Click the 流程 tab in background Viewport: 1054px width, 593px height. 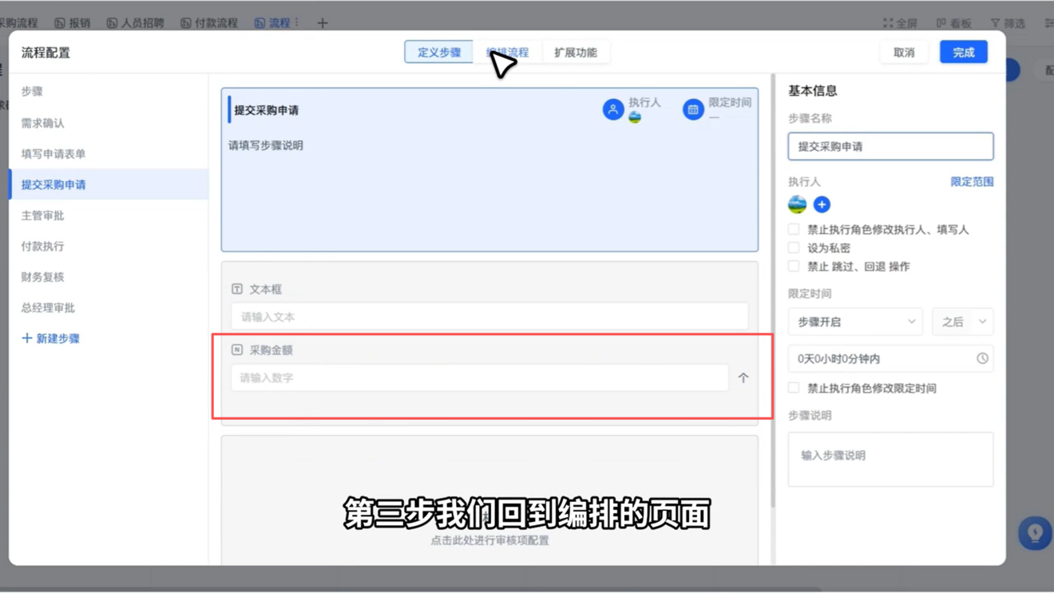click(x=272, y=23)
